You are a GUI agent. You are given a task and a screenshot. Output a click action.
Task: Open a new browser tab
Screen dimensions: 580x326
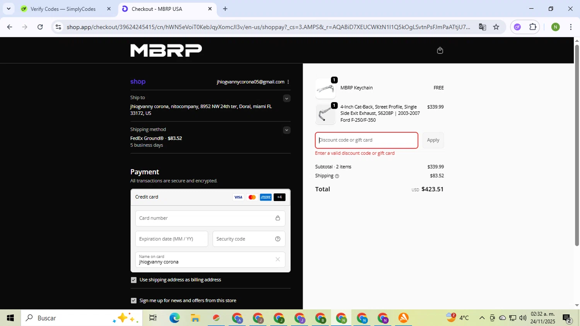click(225, 9)
